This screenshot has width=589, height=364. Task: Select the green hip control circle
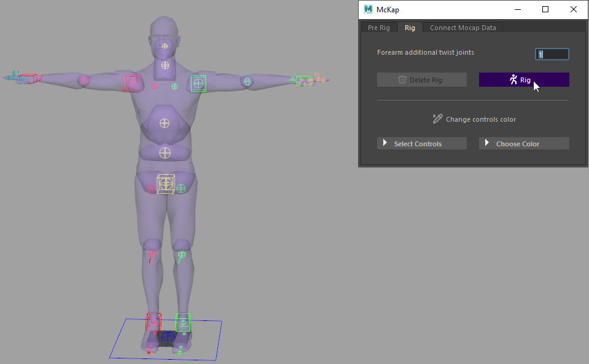181,188
